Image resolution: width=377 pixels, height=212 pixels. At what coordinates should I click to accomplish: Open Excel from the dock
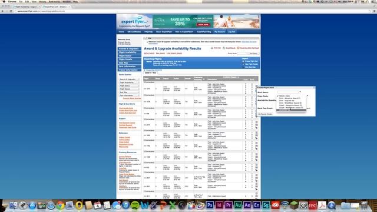point(173,206)
